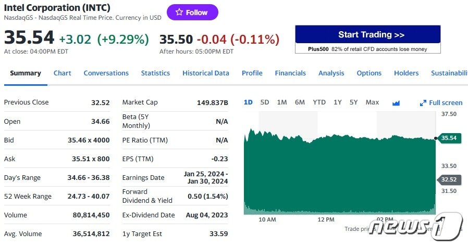Open the chart type mountain icon
The height and width of the screenshot is (247, 468).
(396, 103)
